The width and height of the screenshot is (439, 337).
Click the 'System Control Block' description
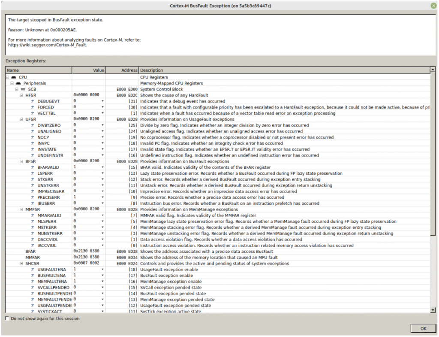[162, 89]
